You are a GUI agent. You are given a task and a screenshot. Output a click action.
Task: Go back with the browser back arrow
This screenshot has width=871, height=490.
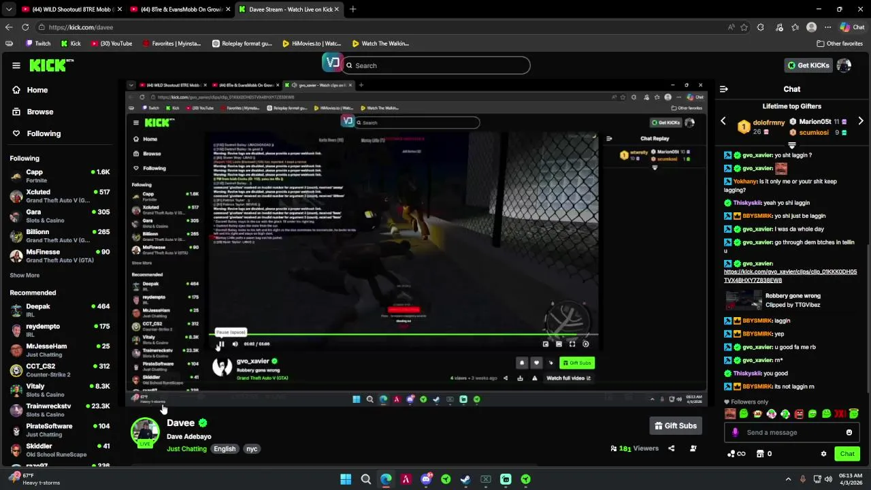pyautogui.click(x=9, y=27)
